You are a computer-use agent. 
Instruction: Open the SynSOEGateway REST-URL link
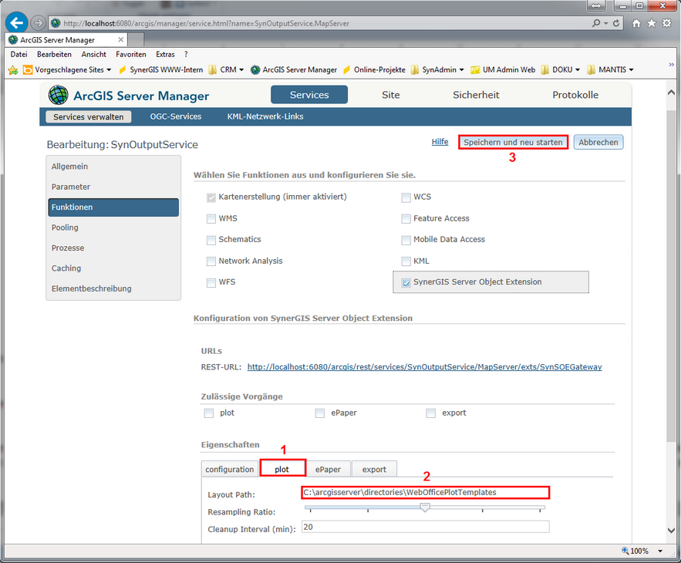(x=424, y=367)
